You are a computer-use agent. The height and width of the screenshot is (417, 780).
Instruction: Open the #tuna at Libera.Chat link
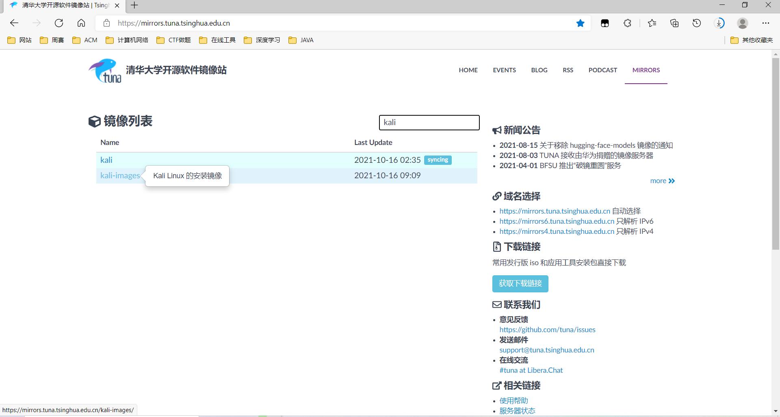[531, 370]
